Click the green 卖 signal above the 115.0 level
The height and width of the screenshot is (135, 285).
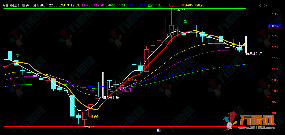click(17, 56)
